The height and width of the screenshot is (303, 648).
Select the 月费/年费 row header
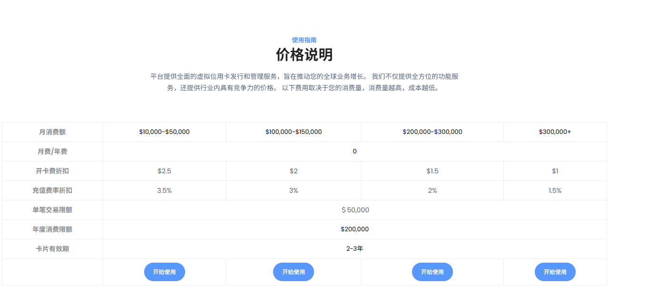coord(52,151)
